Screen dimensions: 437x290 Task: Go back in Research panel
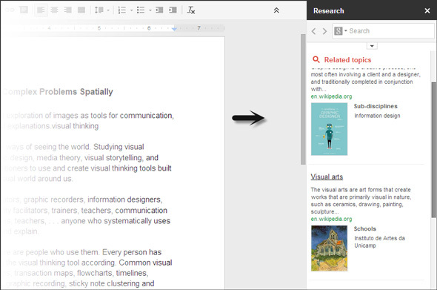(x=314, y=31)
